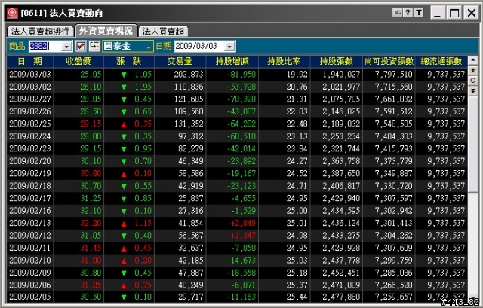Click the holding change value -23,892

(x=241, y=161)
